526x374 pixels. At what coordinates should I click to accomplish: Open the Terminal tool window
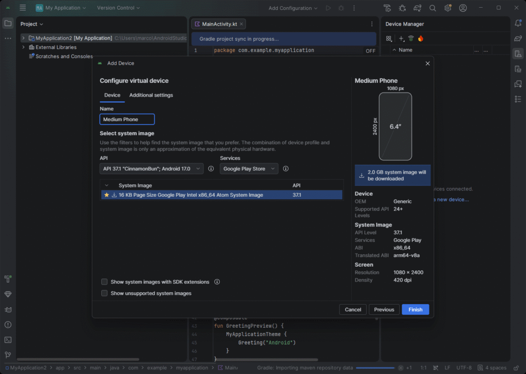(8, 340)
